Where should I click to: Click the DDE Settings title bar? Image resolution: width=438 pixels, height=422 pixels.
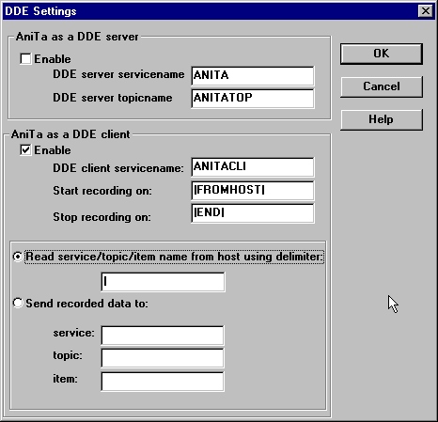[210, 11]
